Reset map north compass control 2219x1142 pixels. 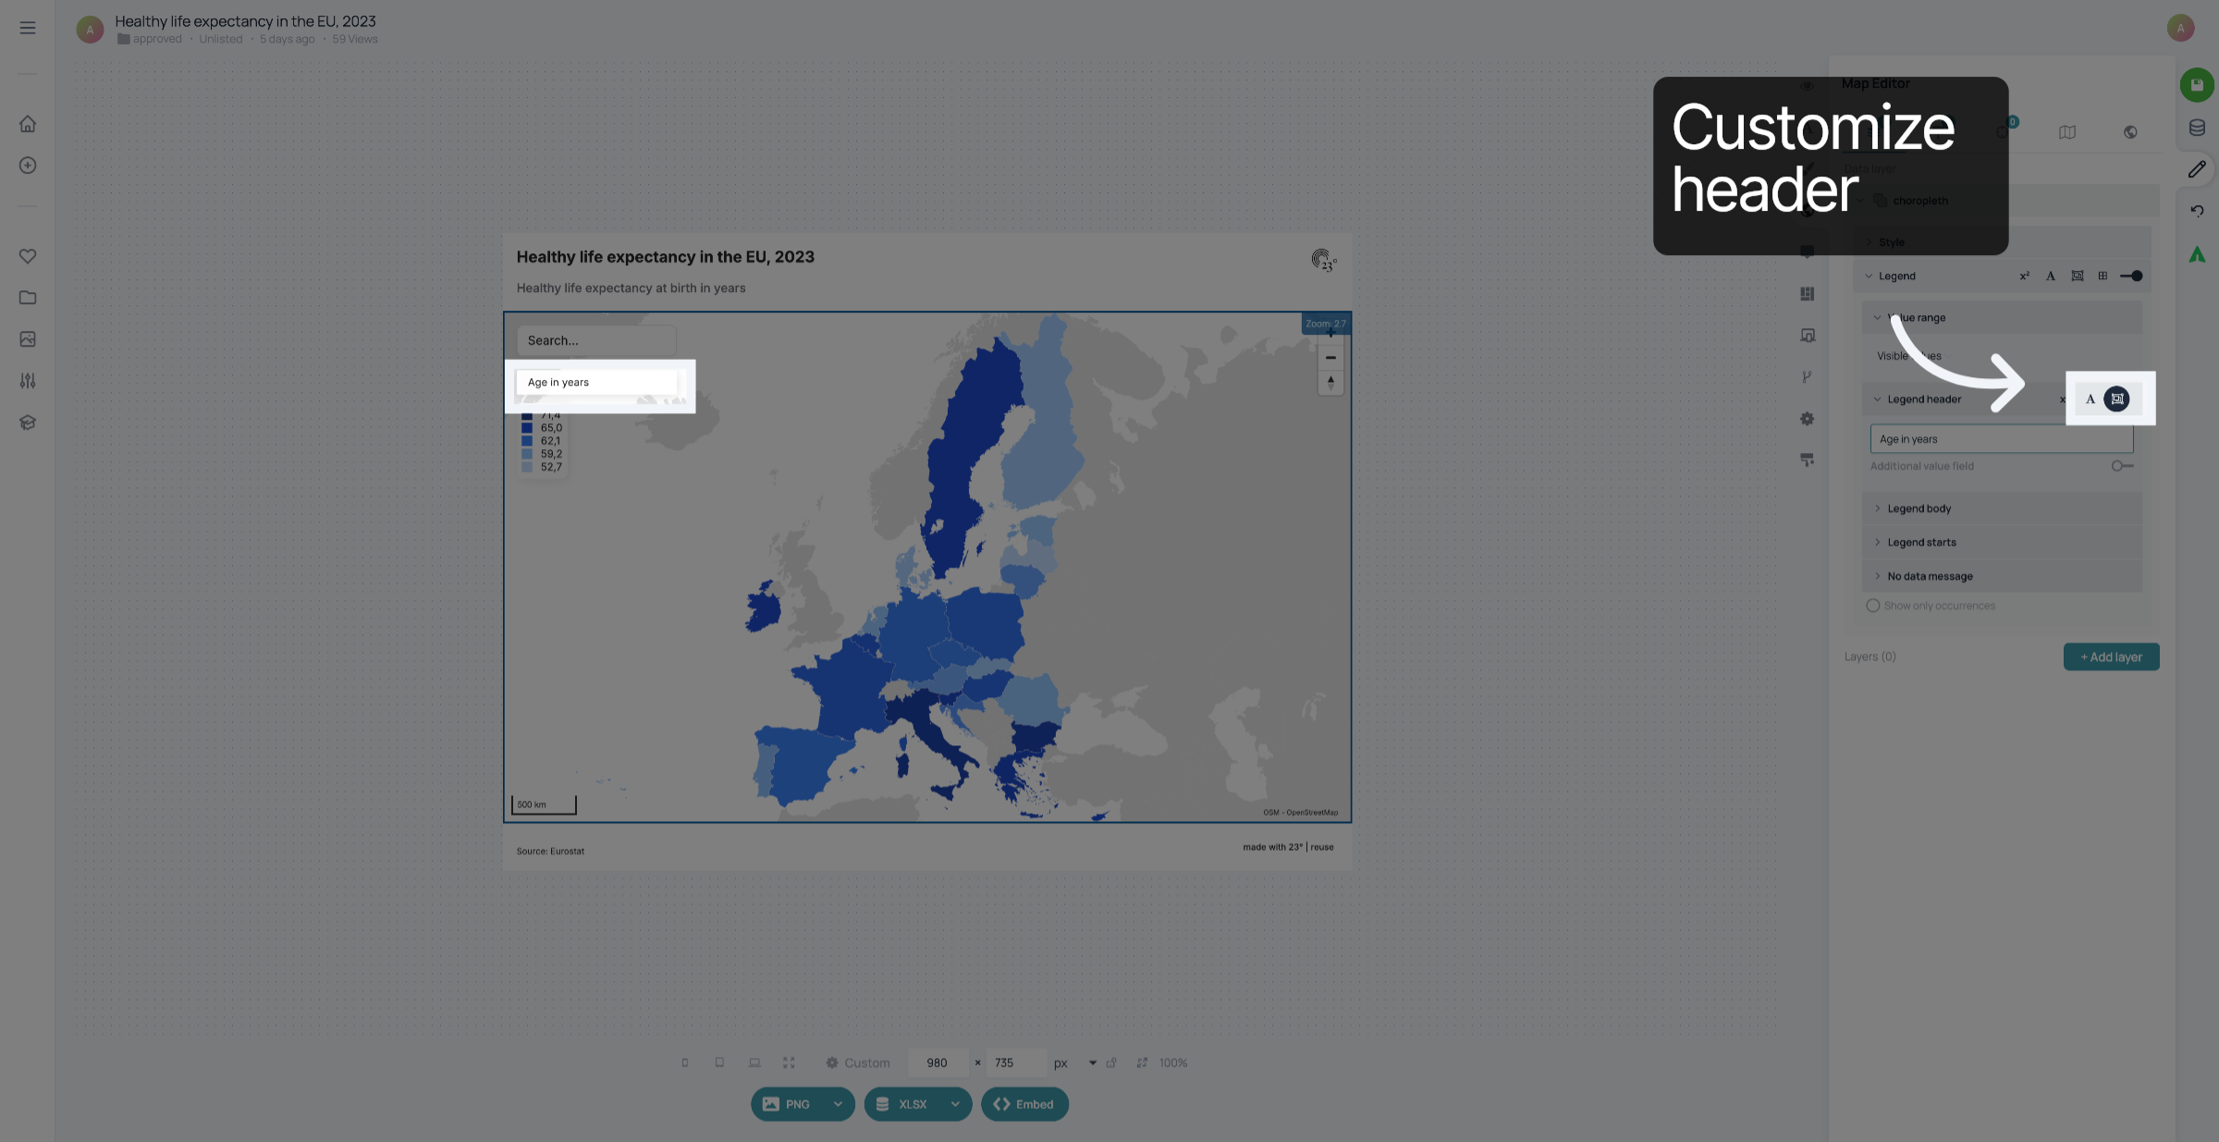(x=1330, y=382)
